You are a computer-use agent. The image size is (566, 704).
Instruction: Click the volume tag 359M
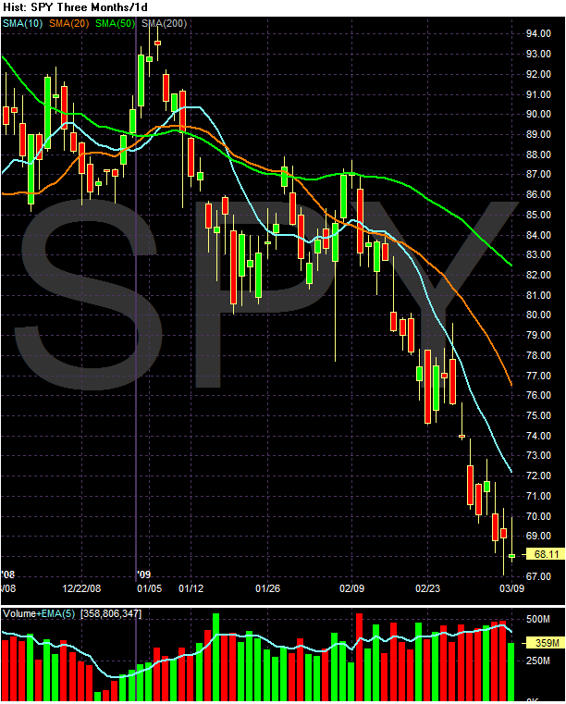click(546, 643)
